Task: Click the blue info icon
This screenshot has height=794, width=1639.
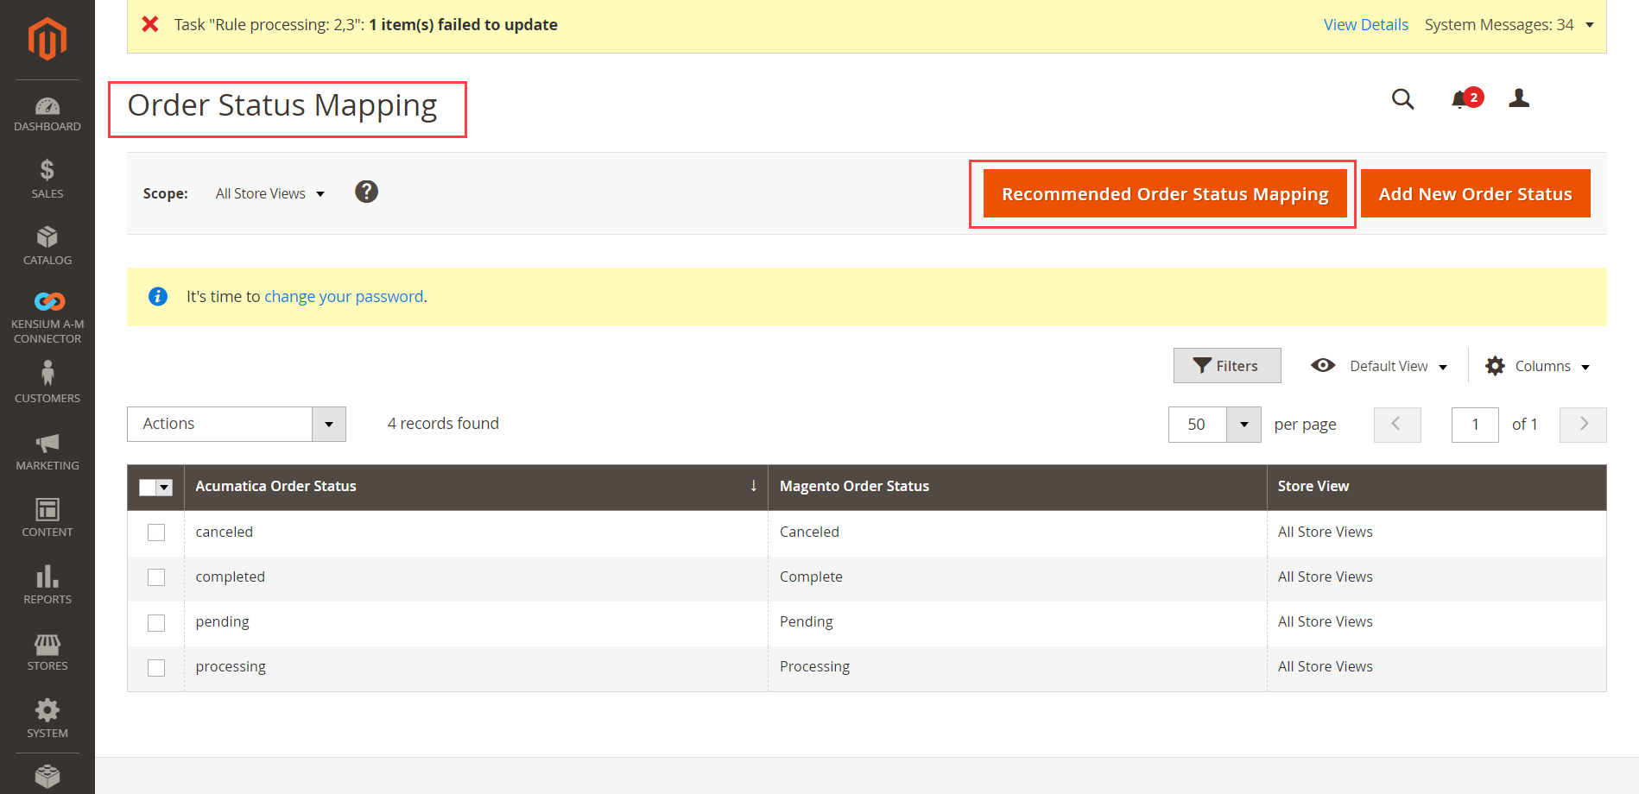Action: 158,296
